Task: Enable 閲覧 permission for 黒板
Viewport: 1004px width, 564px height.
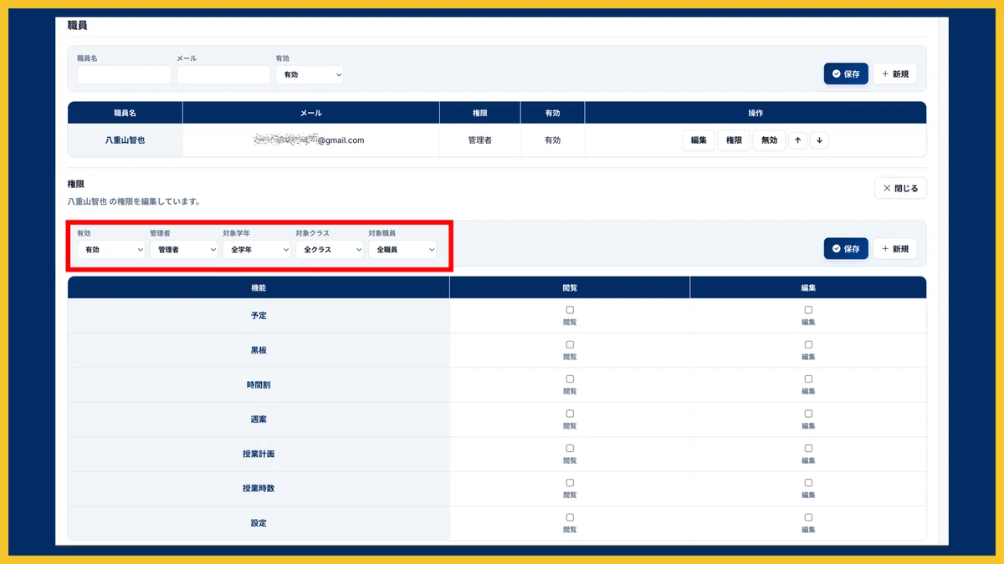Action: pyautogui.click(x=570, y=344)
